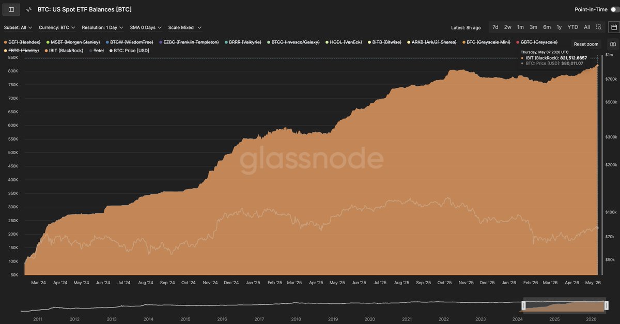Open the calendar date picker icon
The width and height of the screenshot is (620, 324).
point(614,27)
